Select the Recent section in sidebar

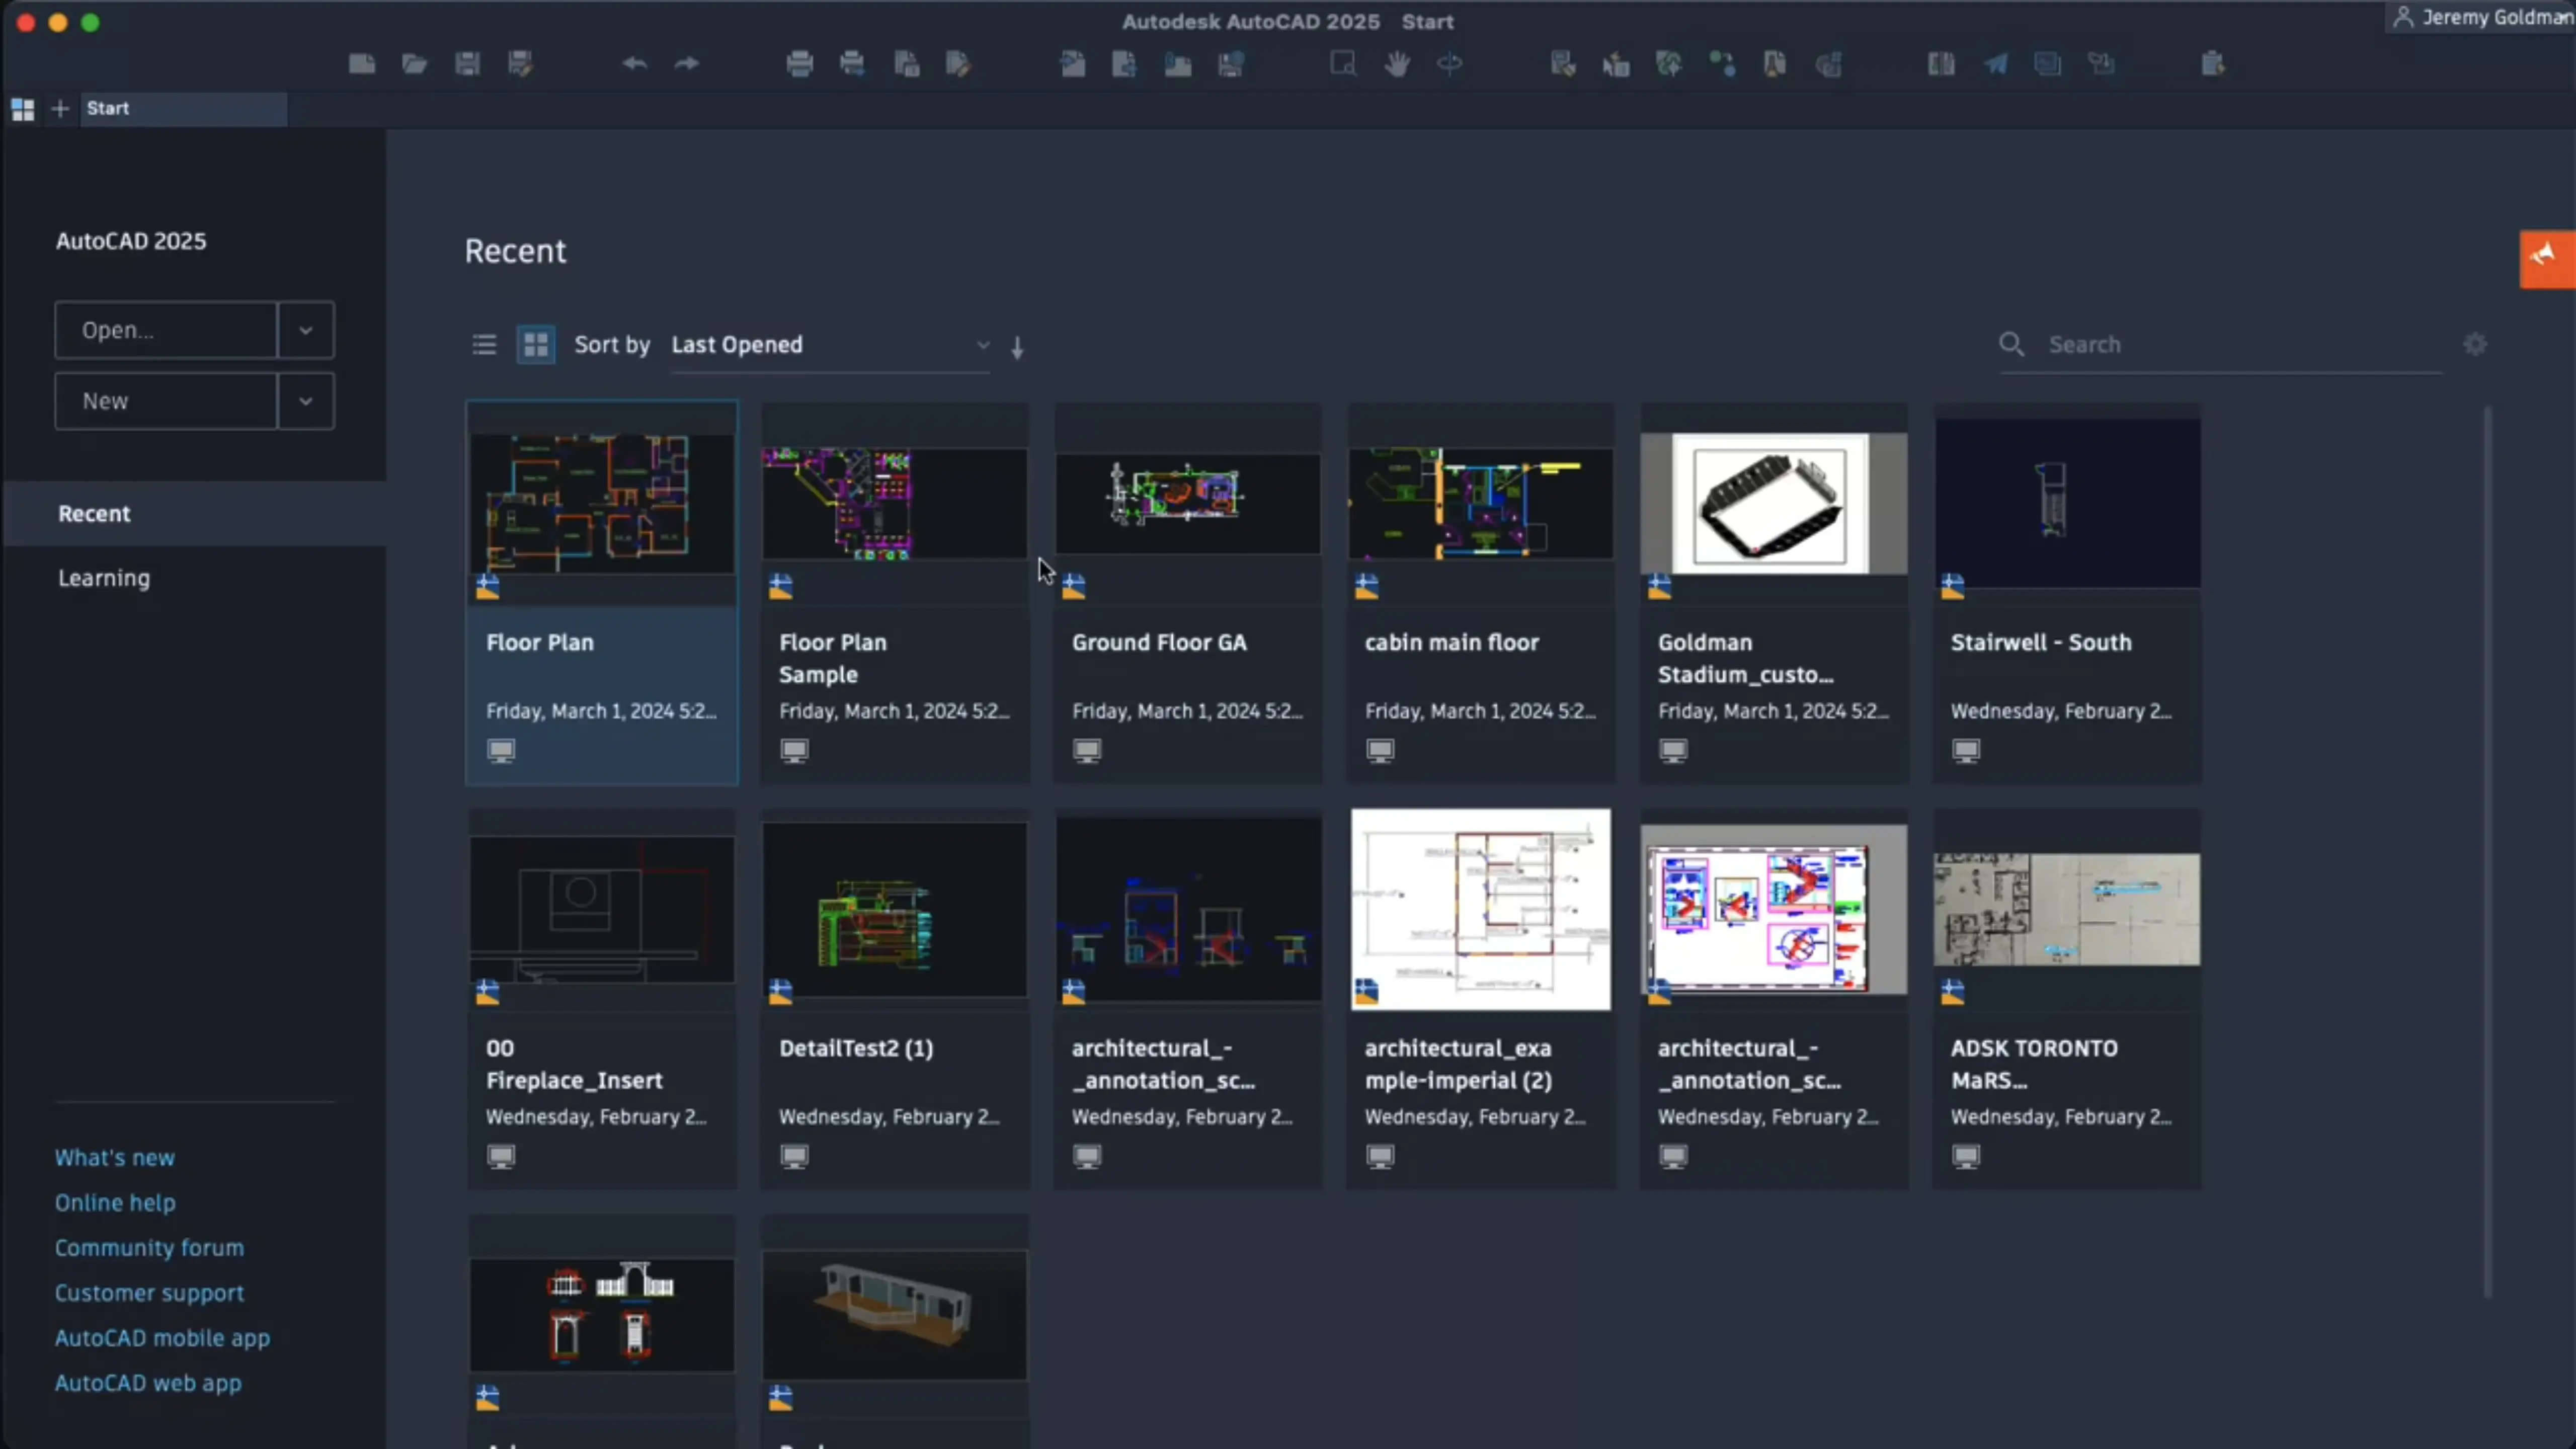94,513
